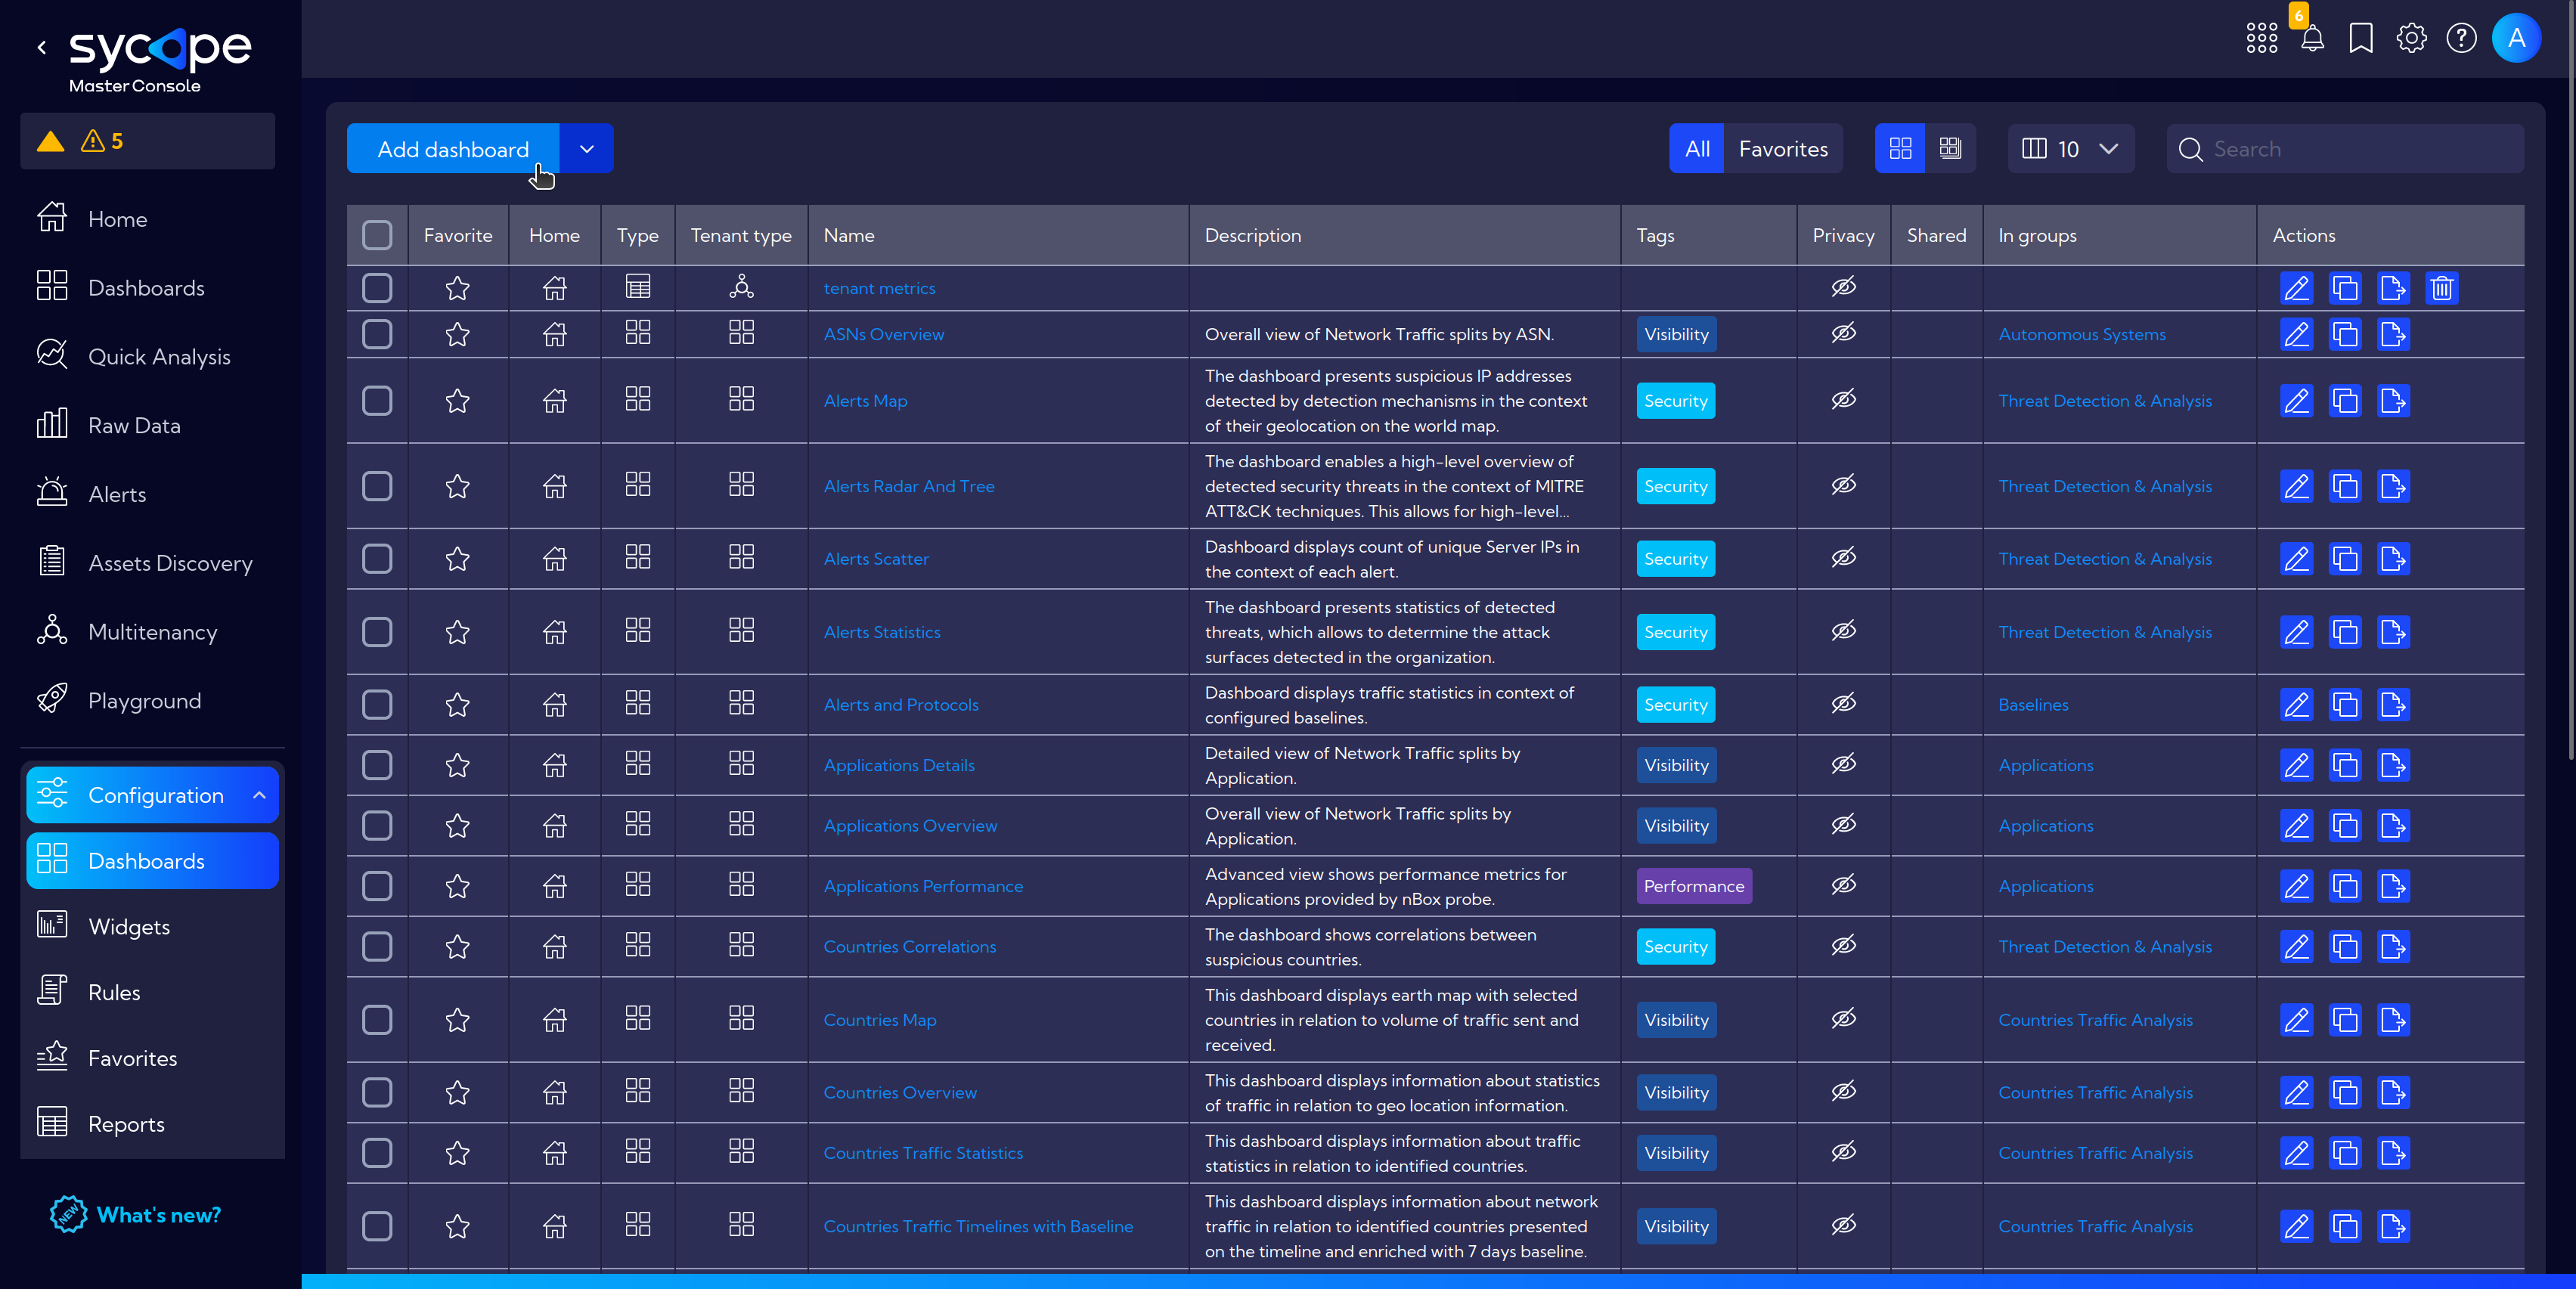Show Favorites dashboards filter tab
The height and width of the screenshot is (1289, 2576).
pyautogui.click(x=1783, y=149)
